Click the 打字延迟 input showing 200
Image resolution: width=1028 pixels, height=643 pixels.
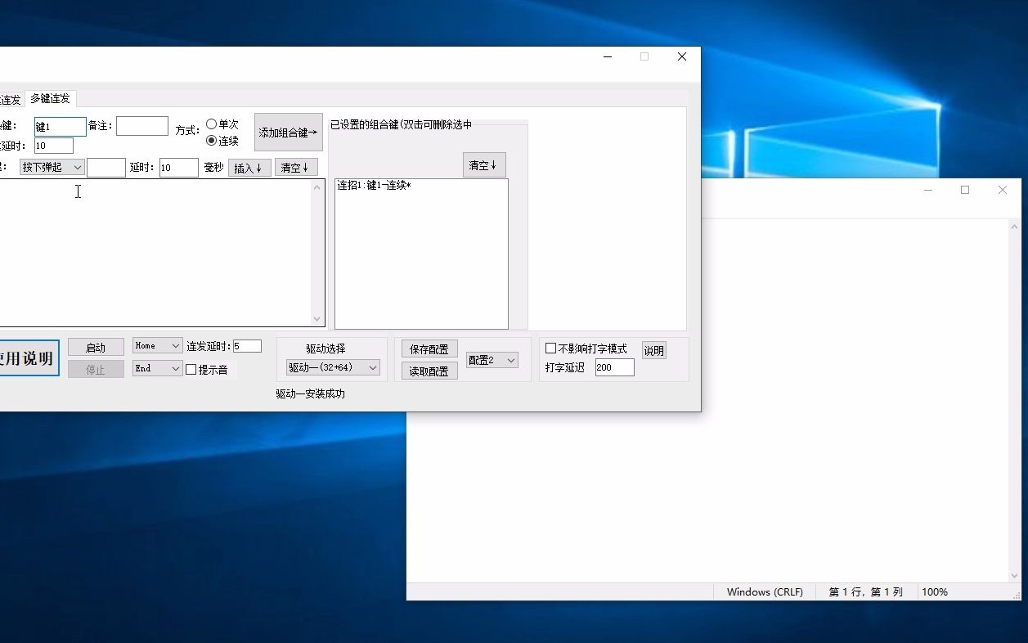pyautogui.click(x=613, y=367)
